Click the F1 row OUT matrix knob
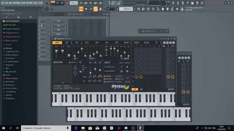 [173, 77]
